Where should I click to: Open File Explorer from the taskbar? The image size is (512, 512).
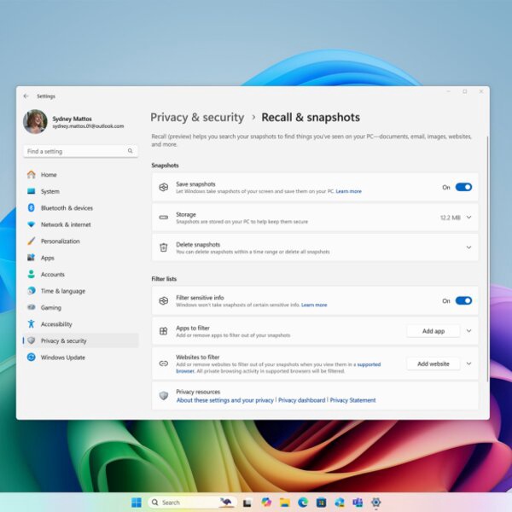[284, 503]
